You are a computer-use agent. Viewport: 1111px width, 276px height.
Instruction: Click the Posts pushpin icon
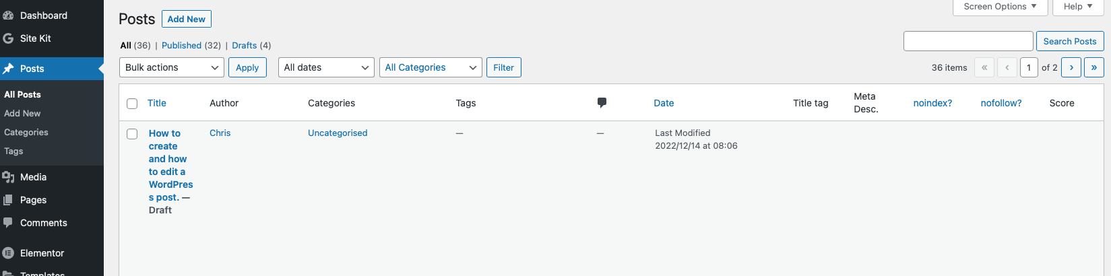(8, 69)
